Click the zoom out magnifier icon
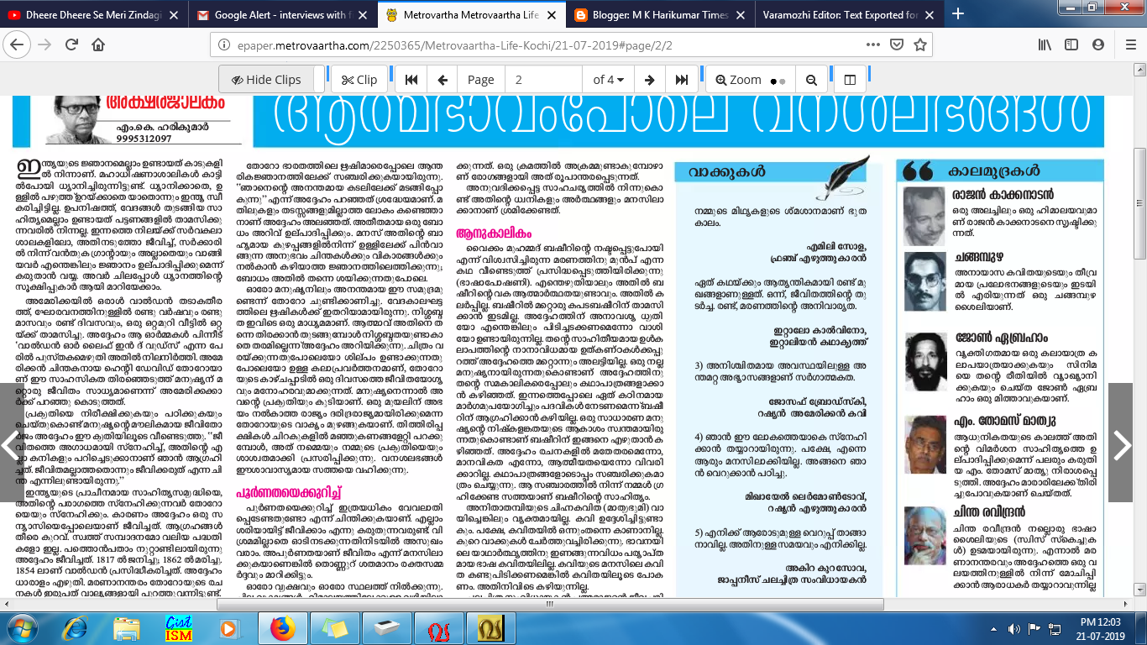This screenshot has width=1147, height=645. click(x=811, y=80)
